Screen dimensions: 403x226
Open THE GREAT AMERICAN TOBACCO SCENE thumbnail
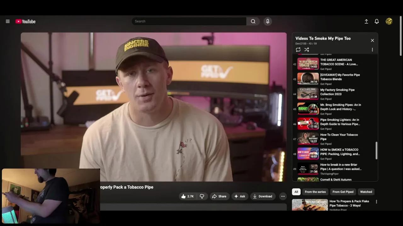point(308,64)
